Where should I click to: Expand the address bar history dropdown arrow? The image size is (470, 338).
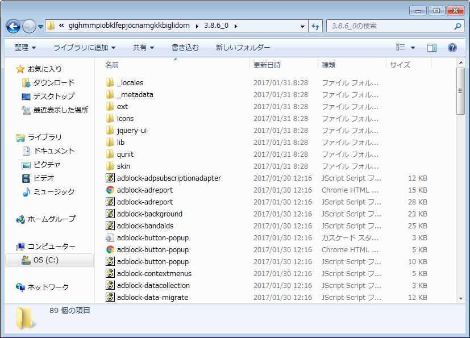tap(302, 26)
